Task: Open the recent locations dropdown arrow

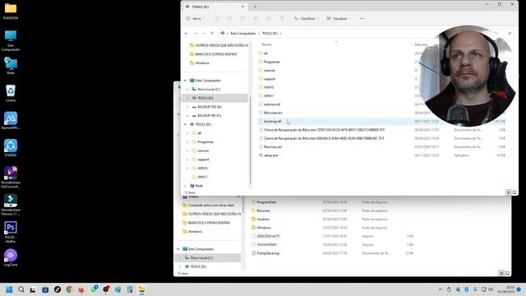Action: tap(204, 33)
